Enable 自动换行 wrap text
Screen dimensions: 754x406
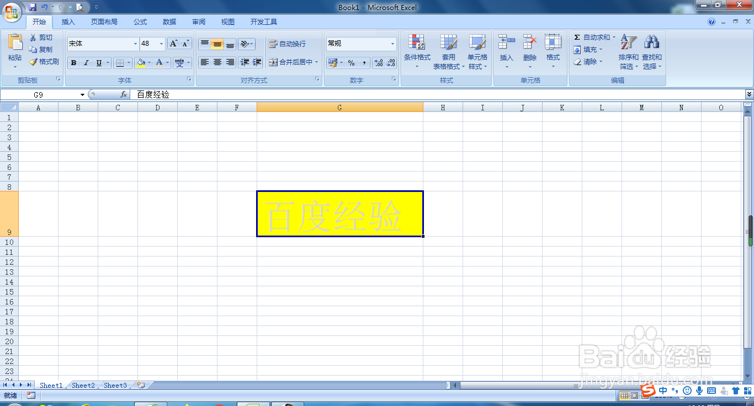click(287, 44)
